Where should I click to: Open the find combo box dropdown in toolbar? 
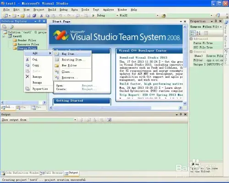click(212, 16)
